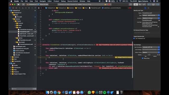Open the Location Relative to Group dropdown
Image resolution: width=169 pixels, height=95 pixels.
coord(151,18)
